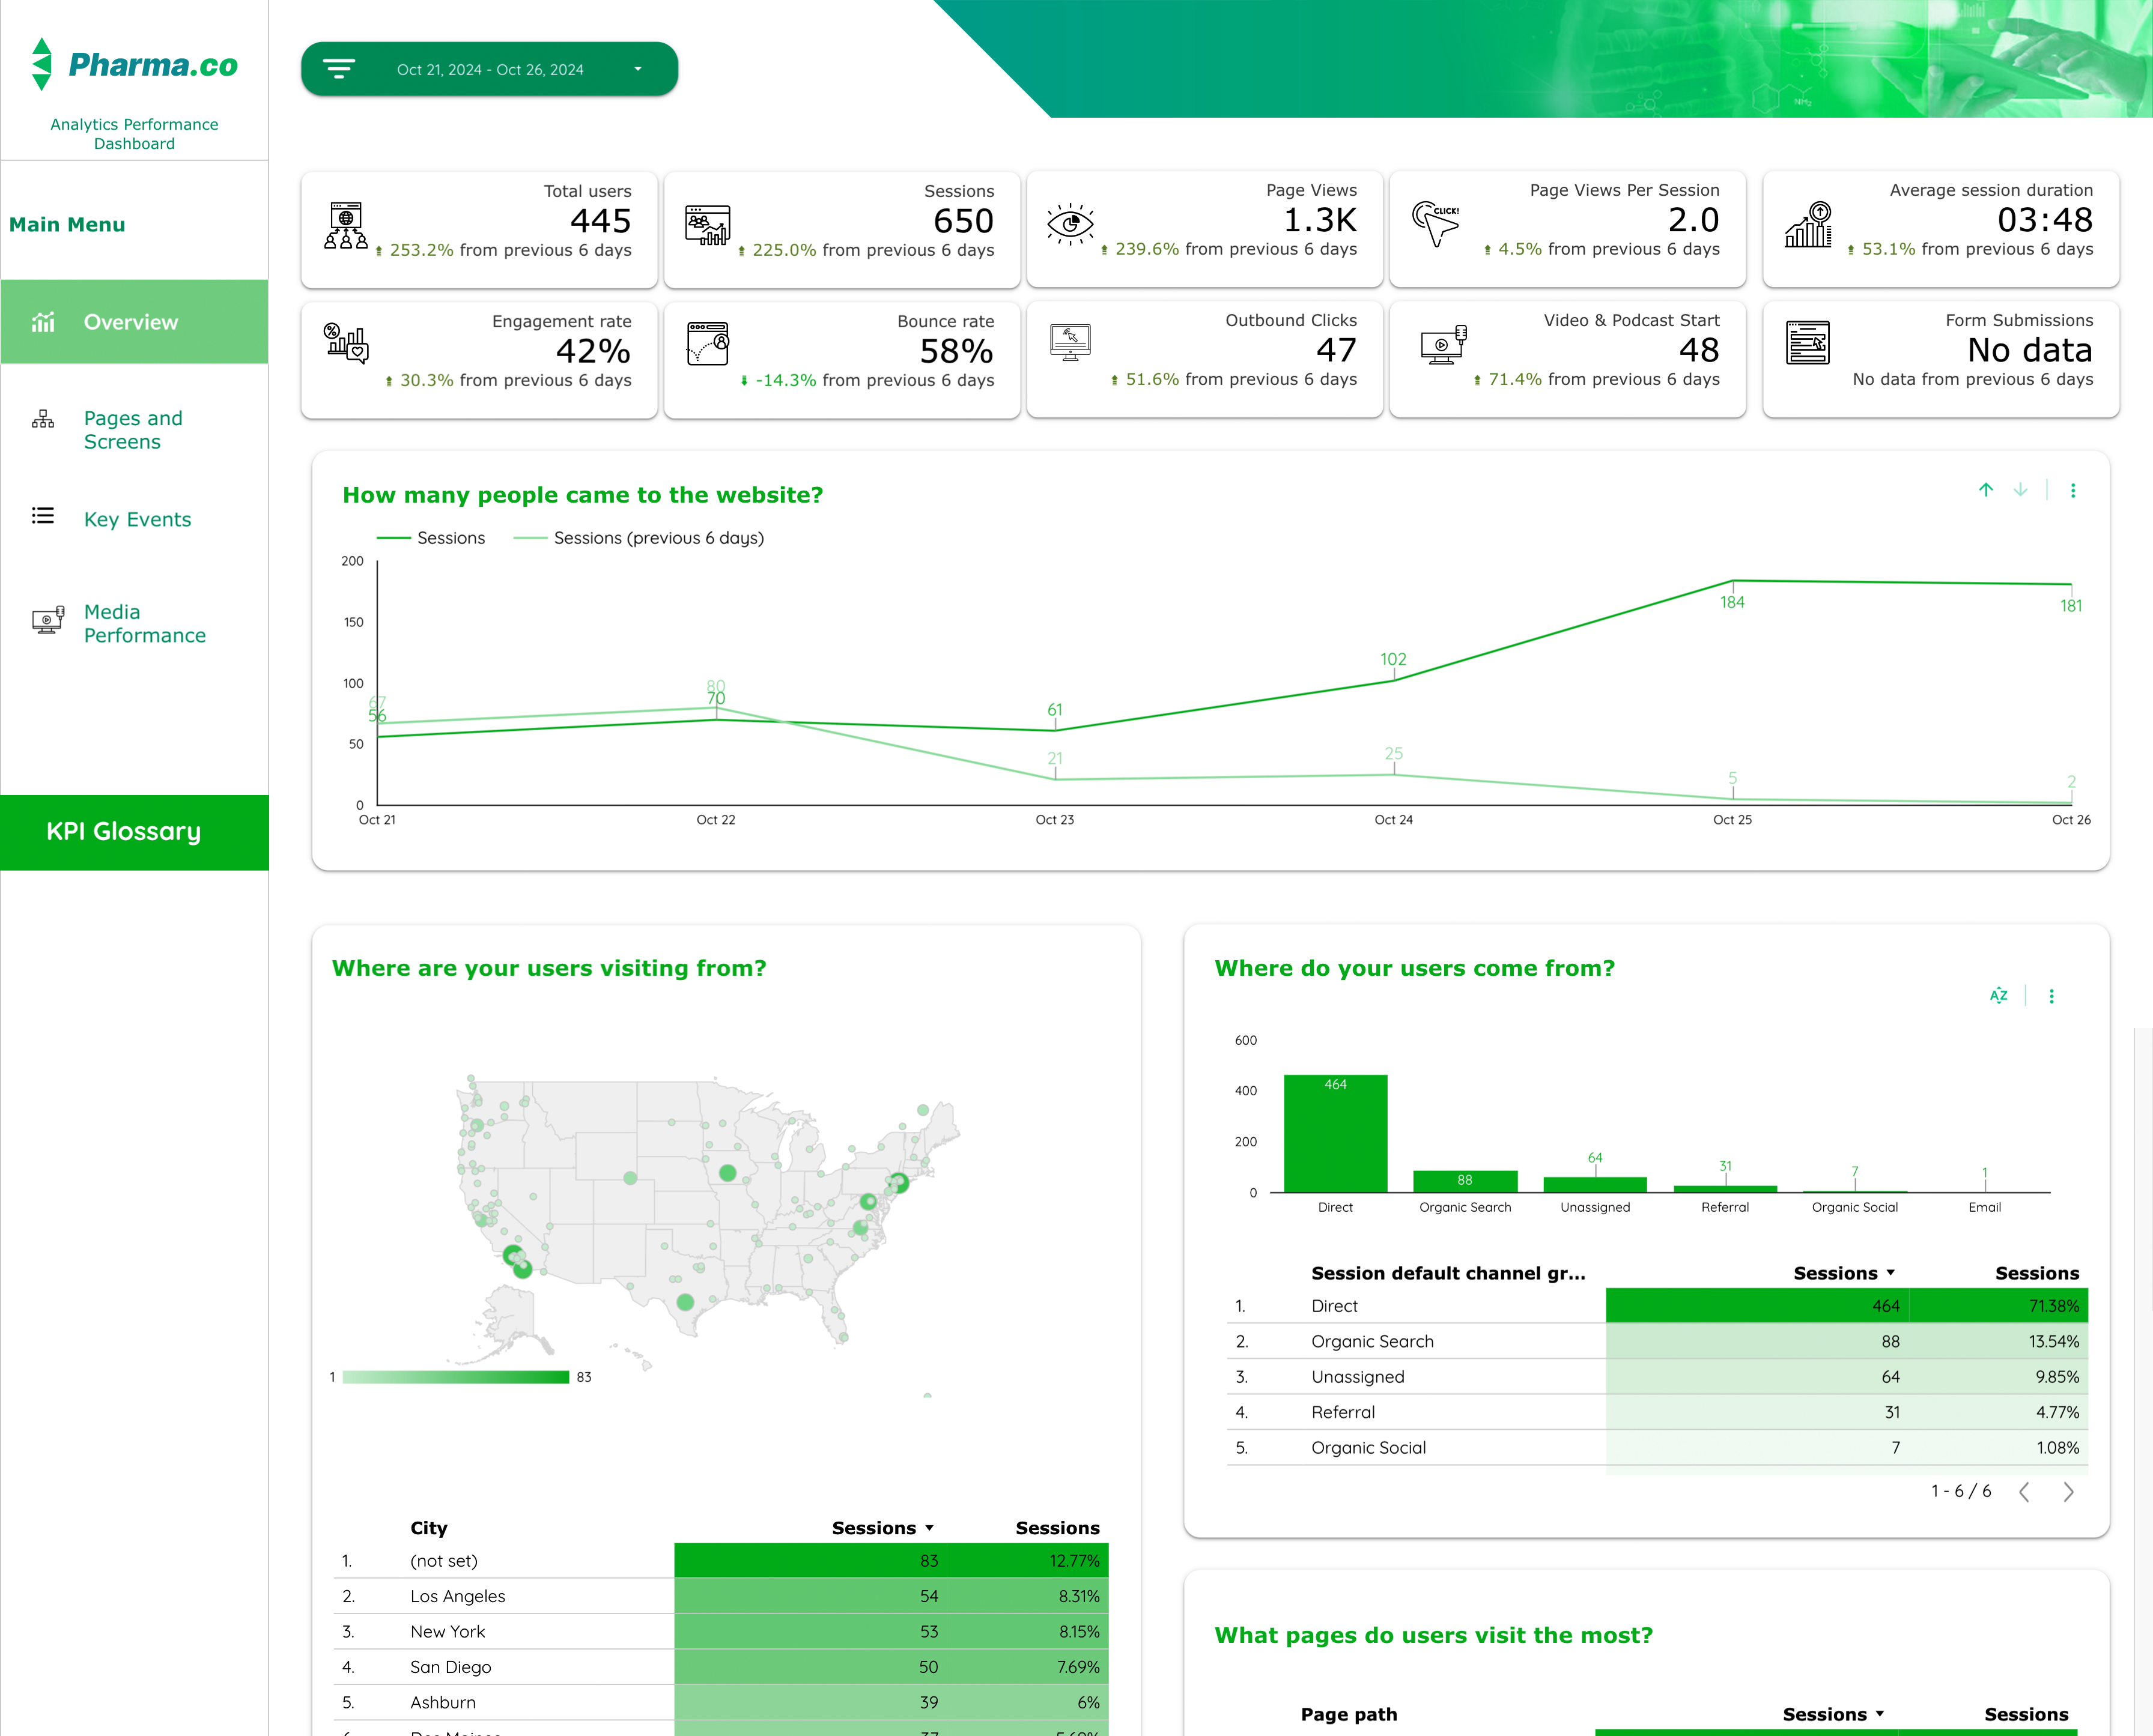The height and width of the screenshot is (1736, 2153).
Task: Click the Key Events list icon
Action: 43,516
